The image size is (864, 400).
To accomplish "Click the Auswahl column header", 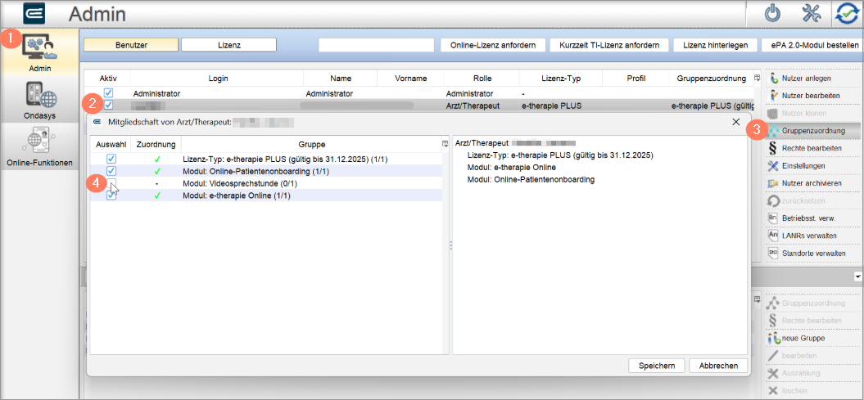I will point(111,144).
